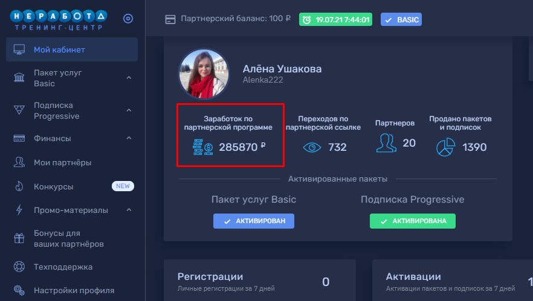Click the Партнерский баланс: 100 ₽ text
The height and width of the screenshot is (301, 533).
point(236,18)
